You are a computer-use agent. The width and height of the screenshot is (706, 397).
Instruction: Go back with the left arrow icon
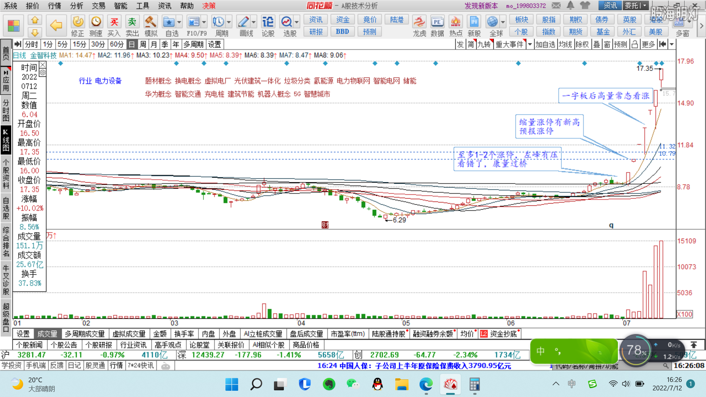pos(56,25)
